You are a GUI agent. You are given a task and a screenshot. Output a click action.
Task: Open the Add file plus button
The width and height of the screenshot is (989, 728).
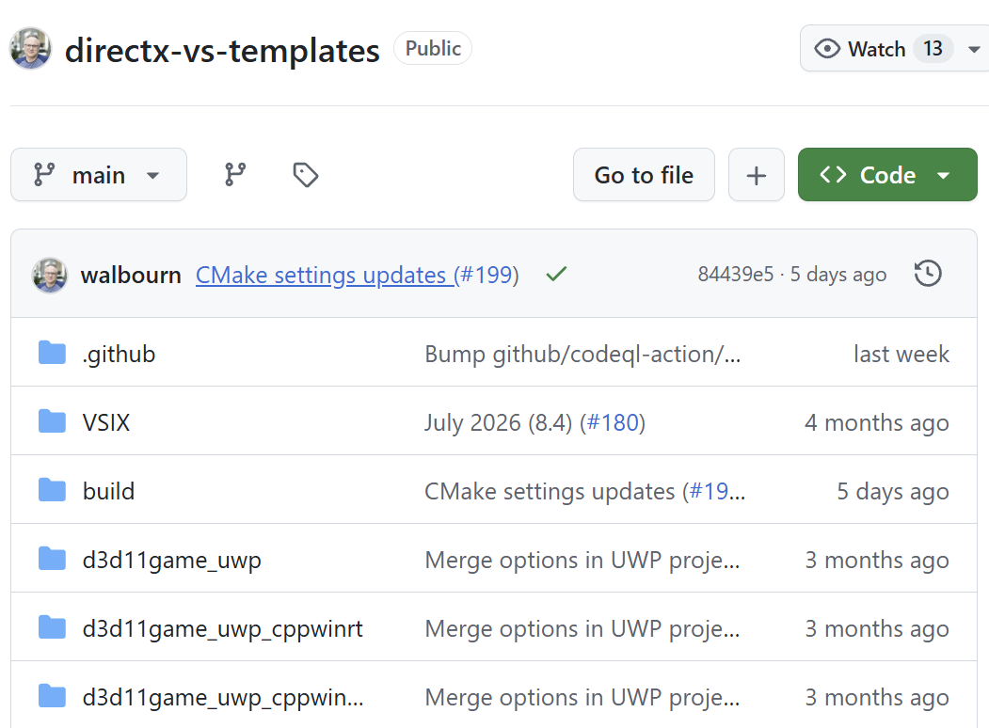coord(757,175)
